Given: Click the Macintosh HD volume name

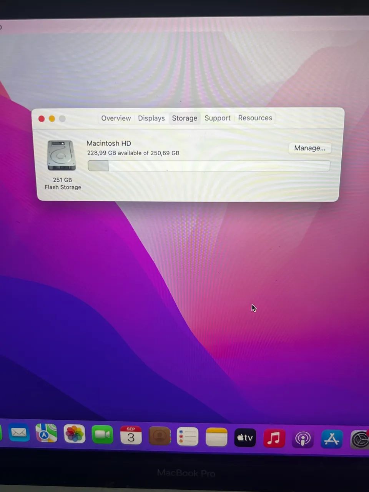Looking at the screenshot, I should 109,143.
